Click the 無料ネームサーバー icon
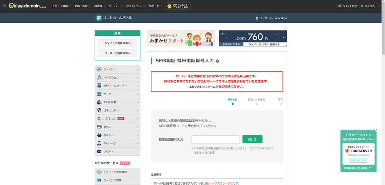 click(99, 86)
